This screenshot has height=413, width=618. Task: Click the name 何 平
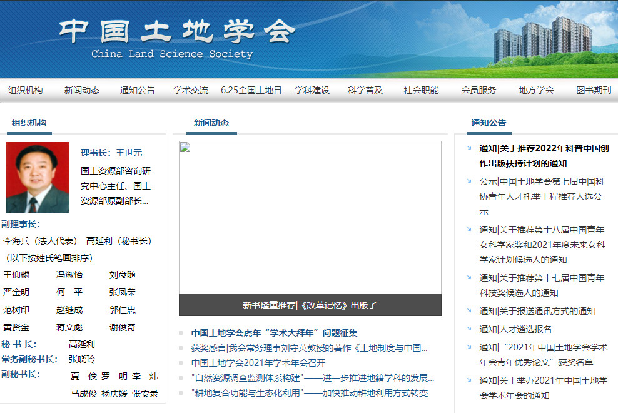point(69,292)
